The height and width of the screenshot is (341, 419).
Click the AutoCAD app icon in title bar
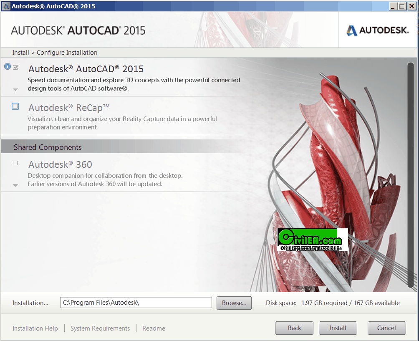(6, 6)
